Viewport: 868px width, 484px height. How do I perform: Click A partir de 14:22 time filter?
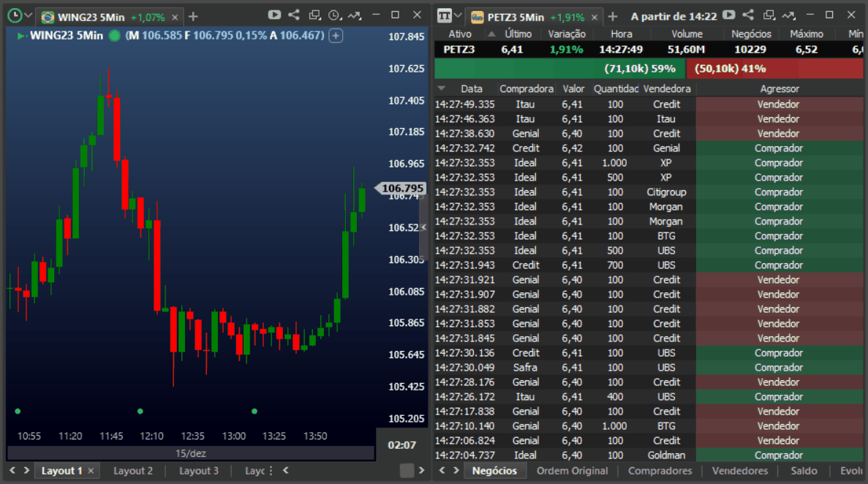673,17
